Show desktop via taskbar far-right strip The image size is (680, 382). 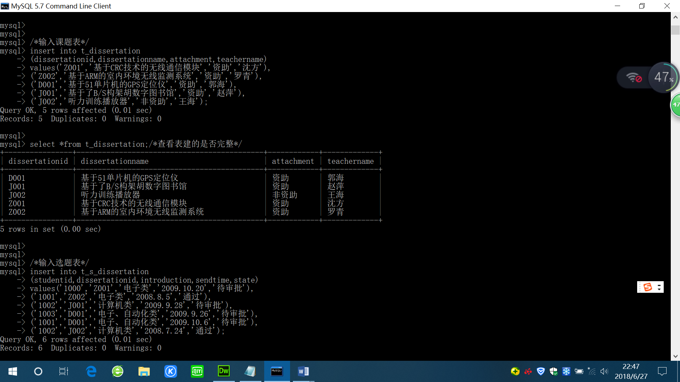point(679,371)
